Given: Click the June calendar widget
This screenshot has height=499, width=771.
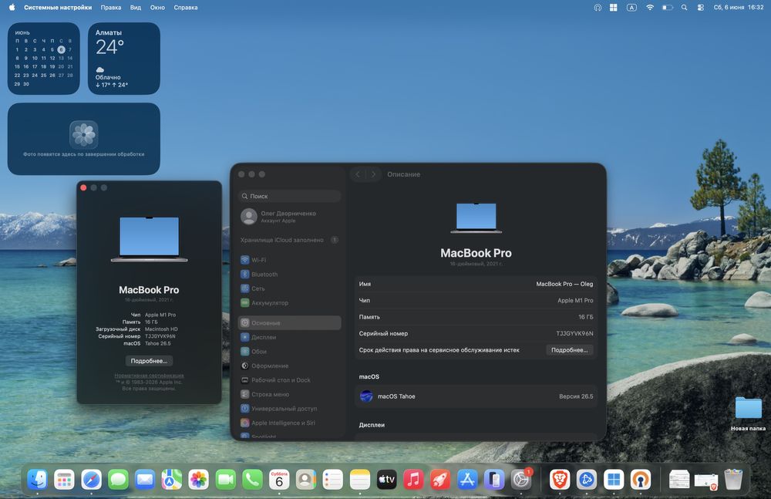Looking at the screenshot, I should coord(43,58).
